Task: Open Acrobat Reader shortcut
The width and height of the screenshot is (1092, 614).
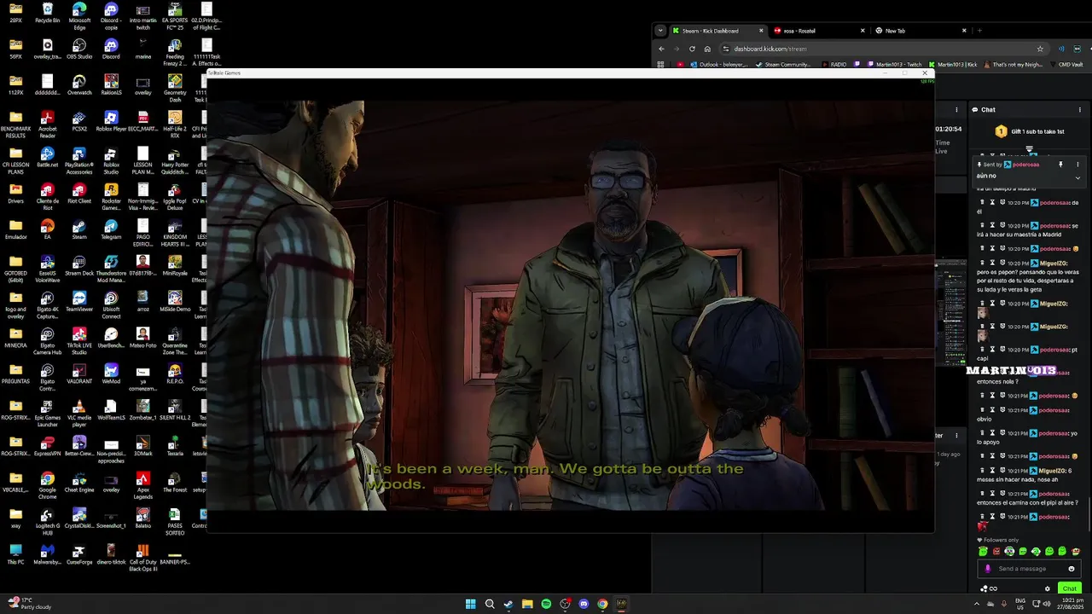Action: pos(48,124)
